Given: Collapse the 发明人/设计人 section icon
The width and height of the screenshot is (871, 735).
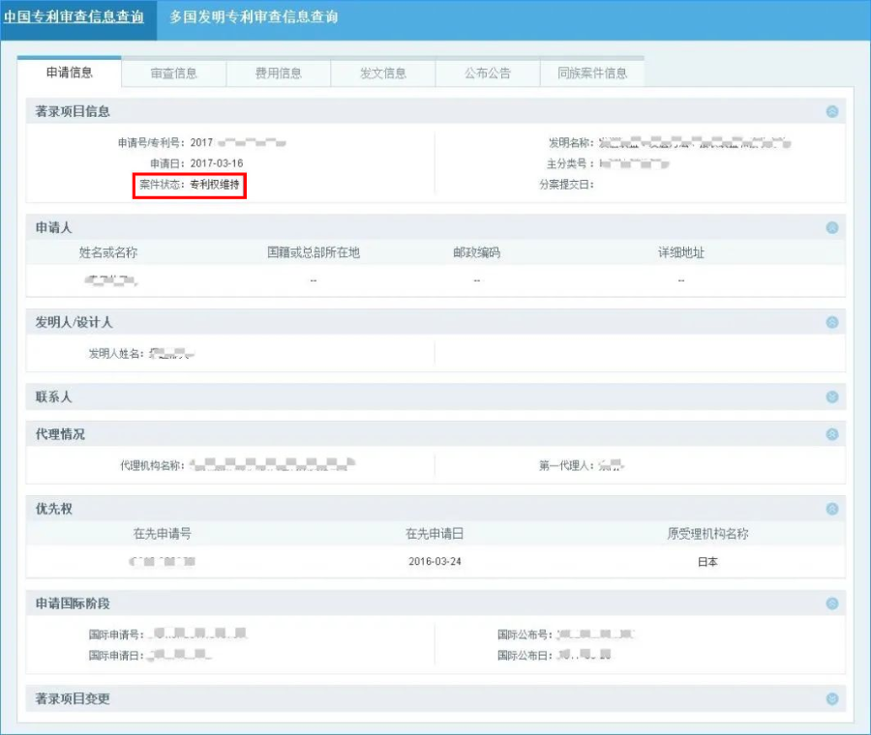Looking at the screenshot, I should [833, 321].
